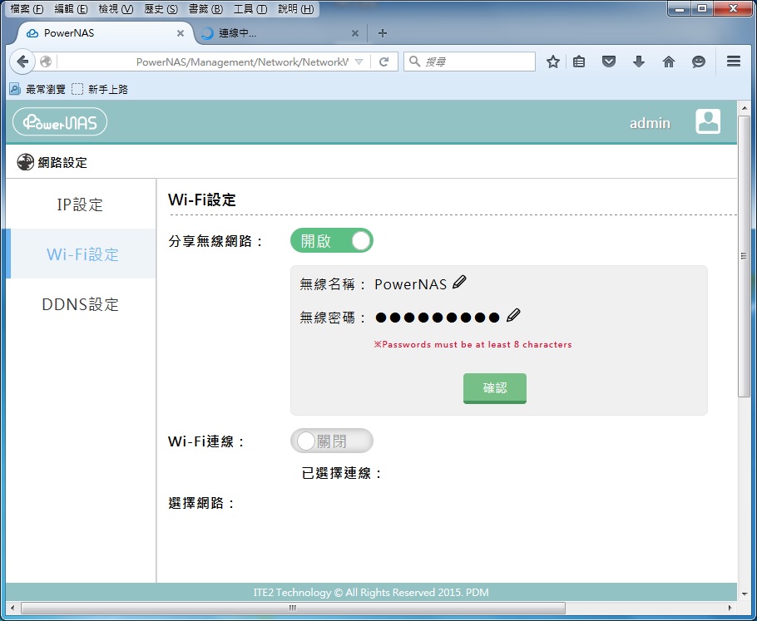
Task: Close the PowerNAS tab
Action: (180, 33)
